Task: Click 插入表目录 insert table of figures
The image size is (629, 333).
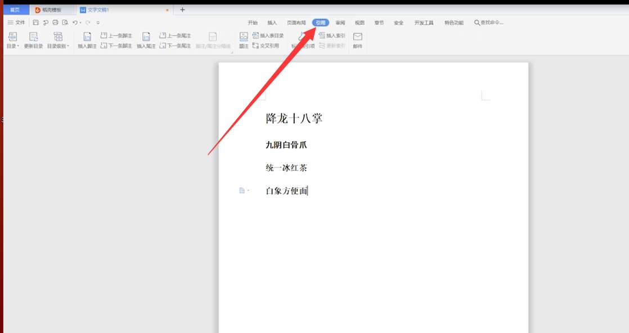Action: pyautogui.click(x=268, y=35)
